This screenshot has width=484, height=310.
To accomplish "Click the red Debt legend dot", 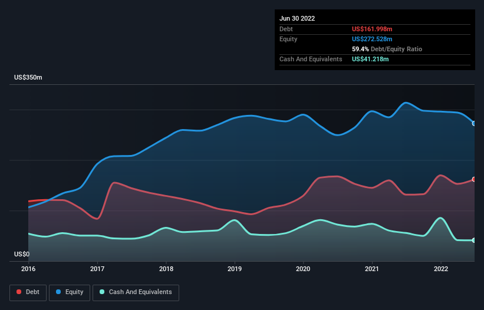I will point(19,292).
